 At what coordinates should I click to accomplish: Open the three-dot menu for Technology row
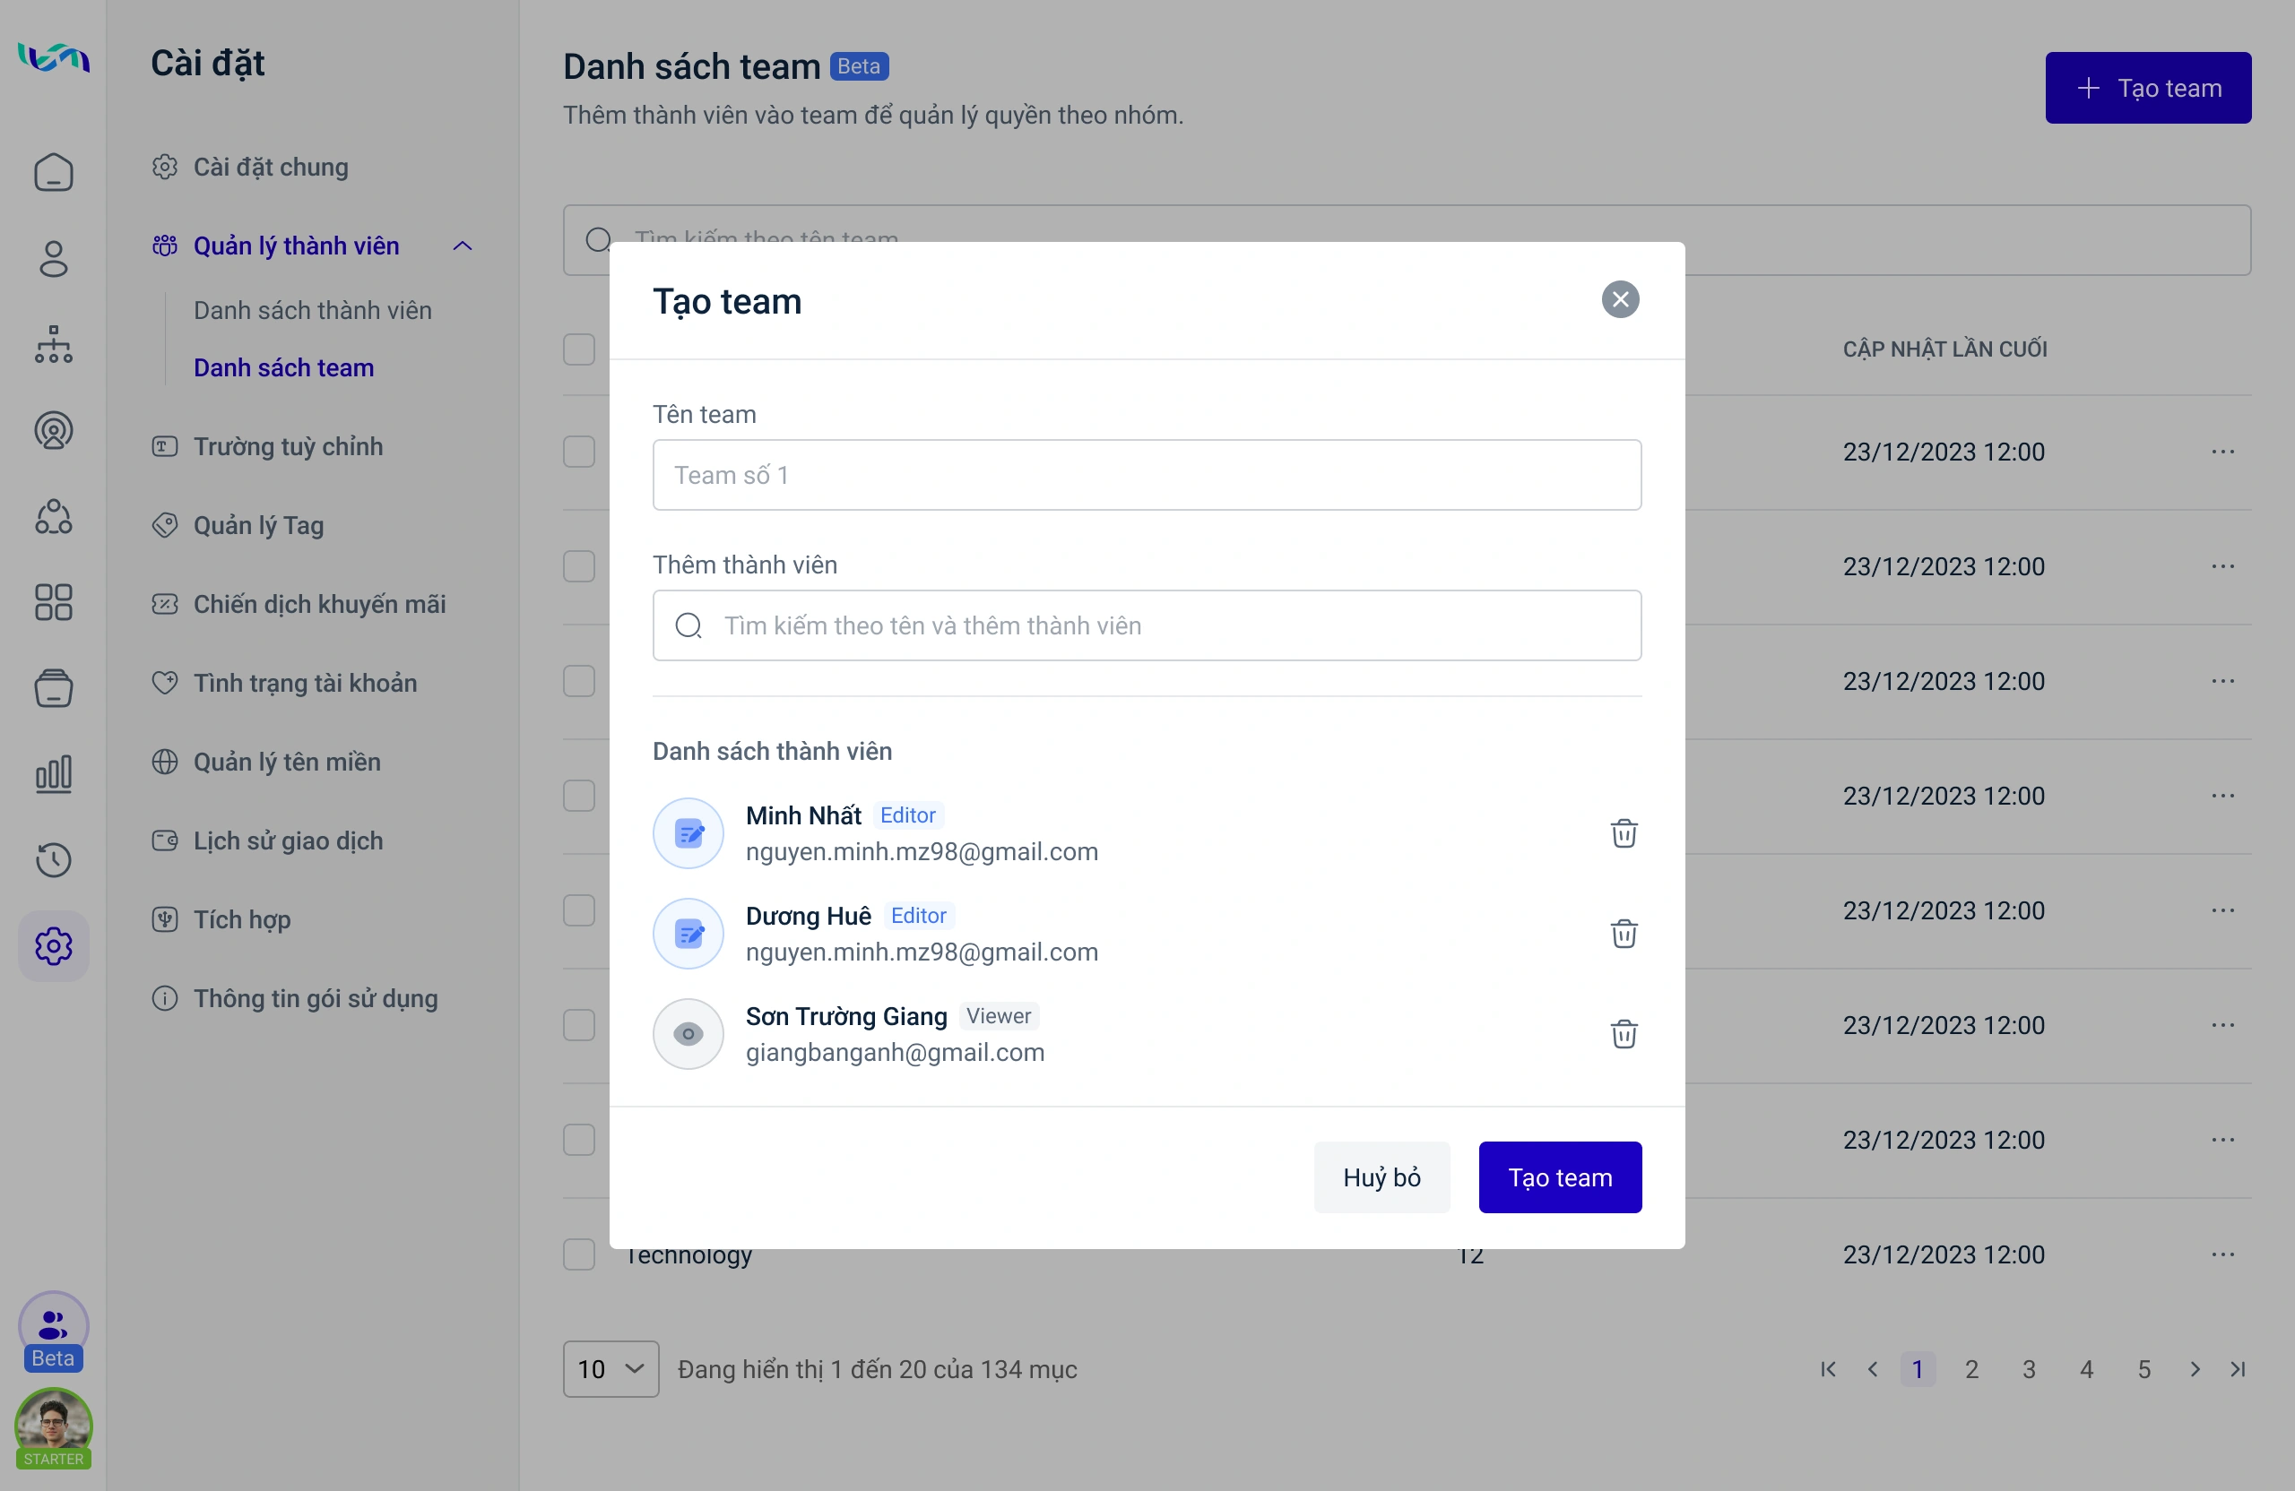(x=2222, y=1254)
